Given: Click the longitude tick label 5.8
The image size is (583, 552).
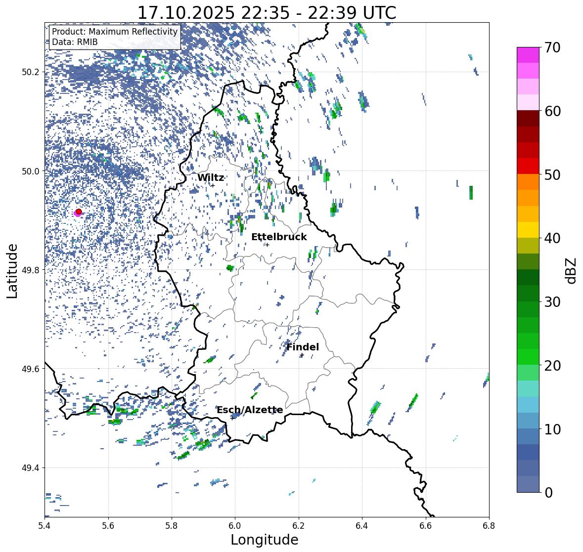Looking at the screenshot, I should [172, 525].
